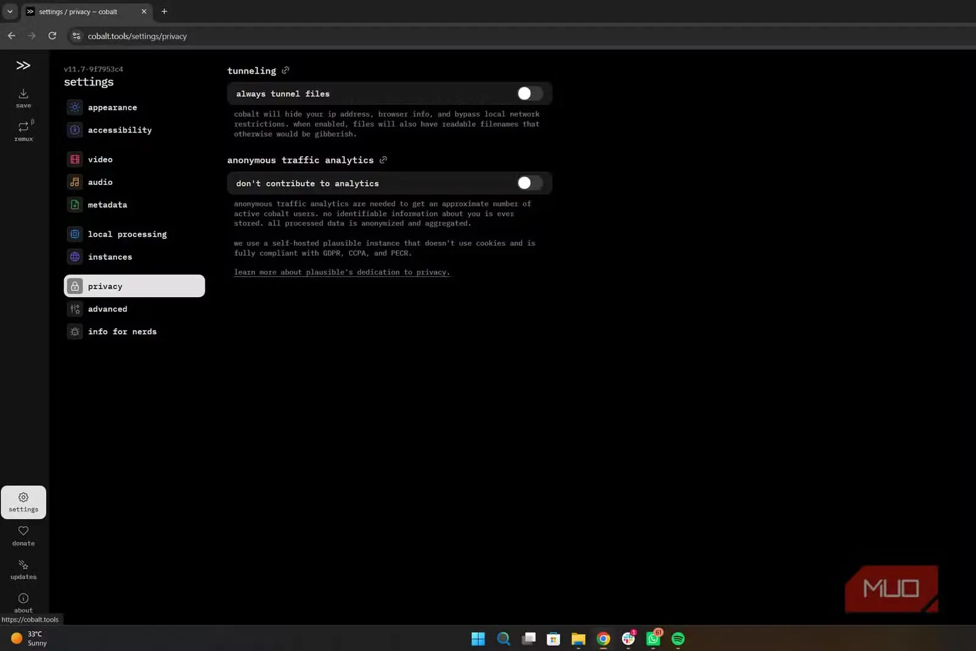This screenshot has width=976, height=651.
Task: View site information icon in address bar
Action: [x=76, y=36]
